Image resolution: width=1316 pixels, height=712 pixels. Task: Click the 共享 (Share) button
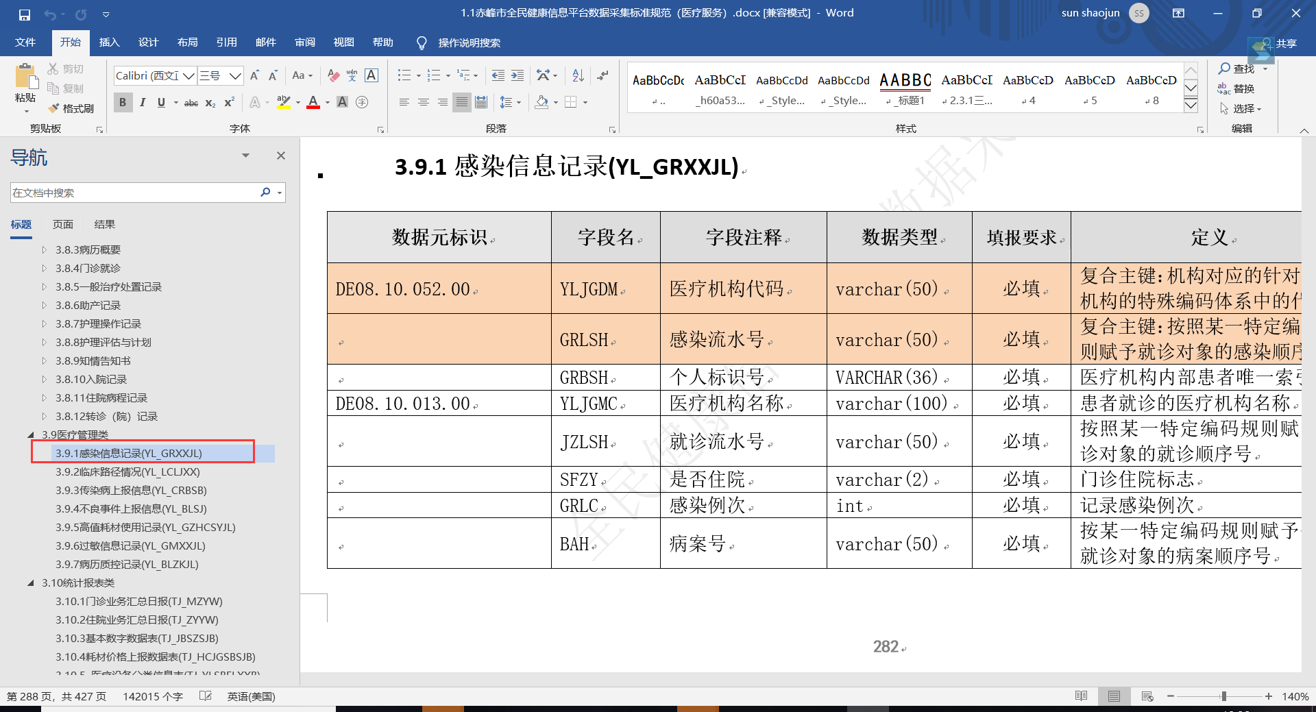coord(1278,43)
